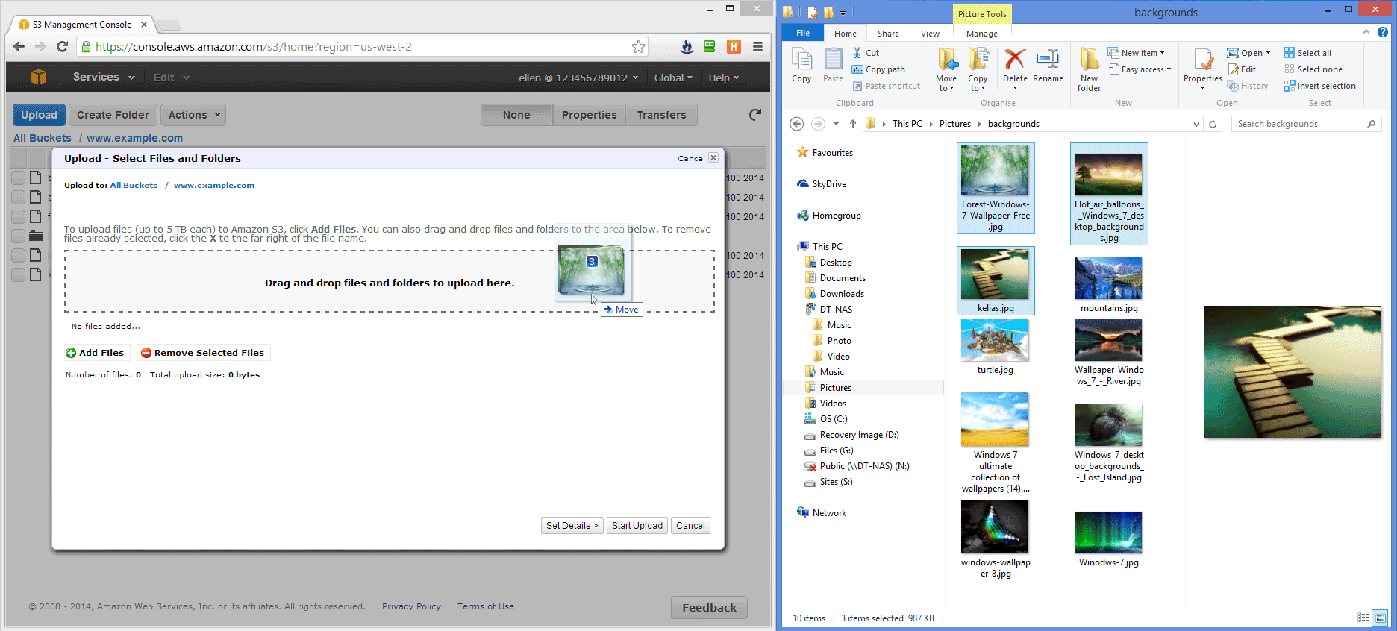Reload the browser page
The image size is (1397, 631).
click(x=63, y=47)
